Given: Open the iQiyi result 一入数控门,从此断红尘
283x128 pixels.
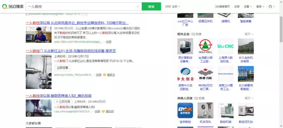Looking at the screenshot, I should point(71,51).
